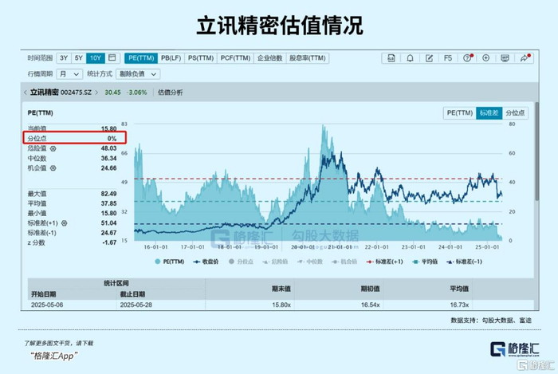Viewport: 558px width, 374px height.
Task: Switch to the PB(LF) tab
Action: (171, 58)
